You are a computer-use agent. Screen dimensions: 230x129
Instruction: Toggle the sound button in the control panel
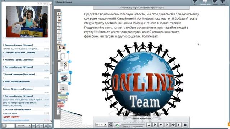click(x=111, y=125)
